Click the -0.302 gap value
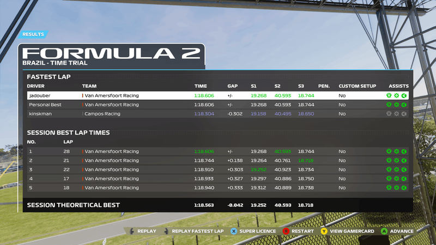 235,114
